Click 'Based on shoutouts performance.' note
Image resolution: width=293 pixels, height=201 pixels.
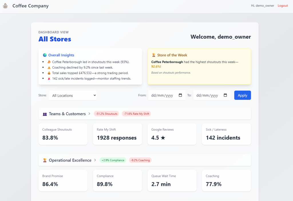(171, 73)
